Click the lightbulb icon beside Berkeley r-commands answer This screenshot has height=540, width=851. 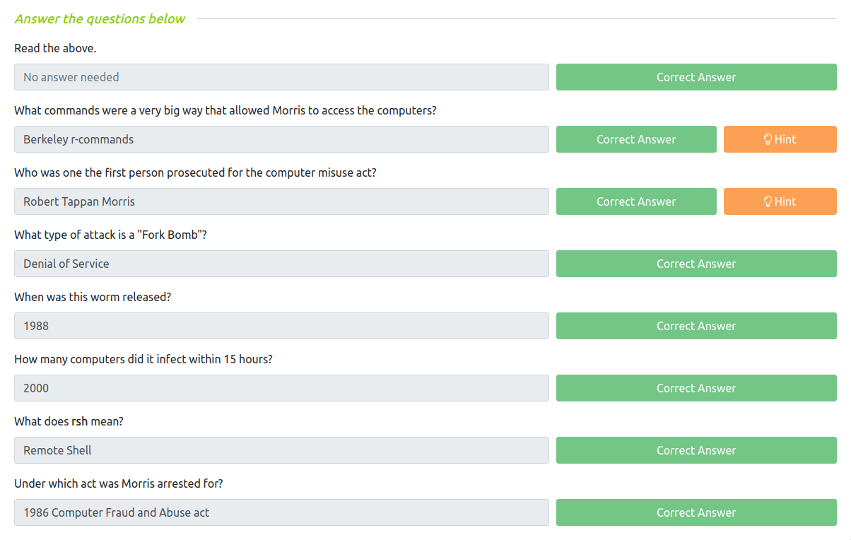[768, 139]
